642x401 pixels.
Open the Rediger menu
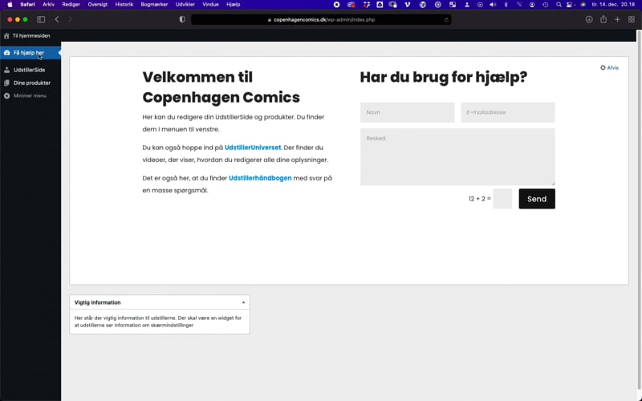pos(71,5)
